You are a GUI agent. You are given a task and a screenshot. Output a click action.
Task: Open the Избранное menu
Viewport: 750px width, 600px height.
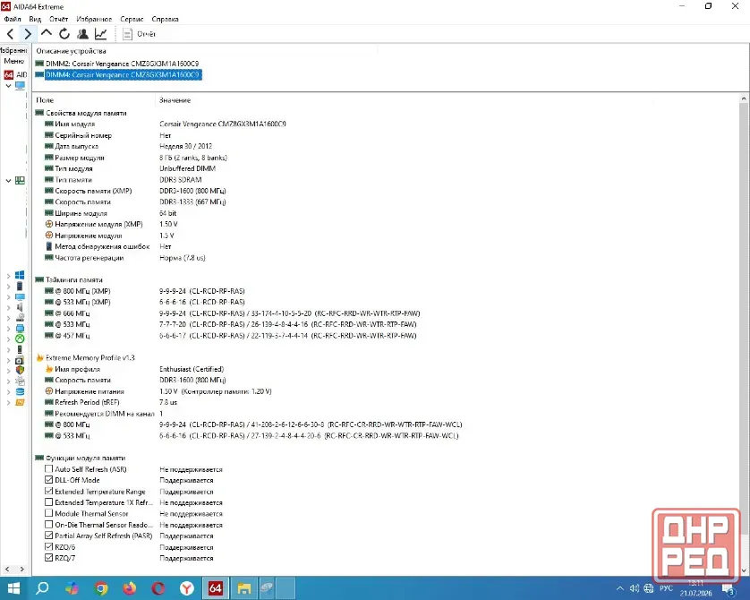pos(94,19)
